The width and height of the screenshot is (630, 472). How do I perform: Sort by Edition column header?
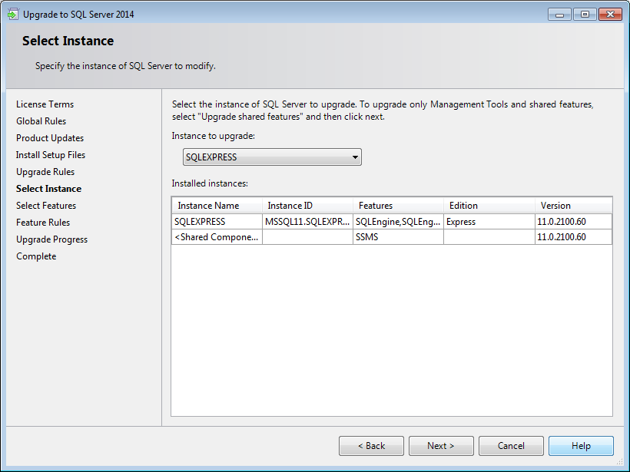pyautogui.click(x=489, y=206)
